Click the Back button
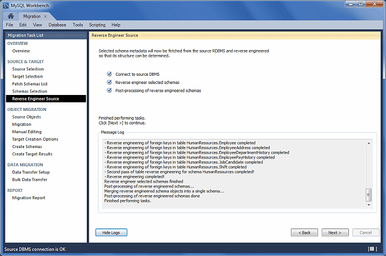This screenshot has width=386, height=256. point(304,232)
